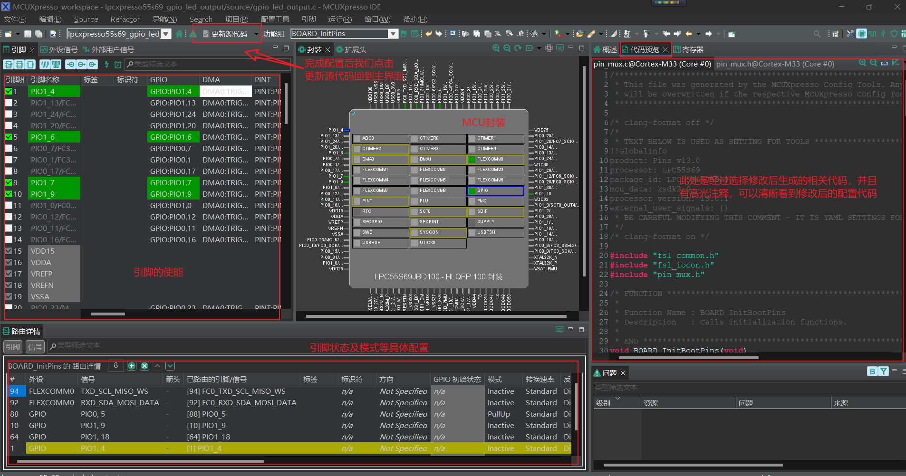Screen dimensions: 906x476
Task: Open the shield security tool icon
Action: pyautogui.click(x=894, y=34)
